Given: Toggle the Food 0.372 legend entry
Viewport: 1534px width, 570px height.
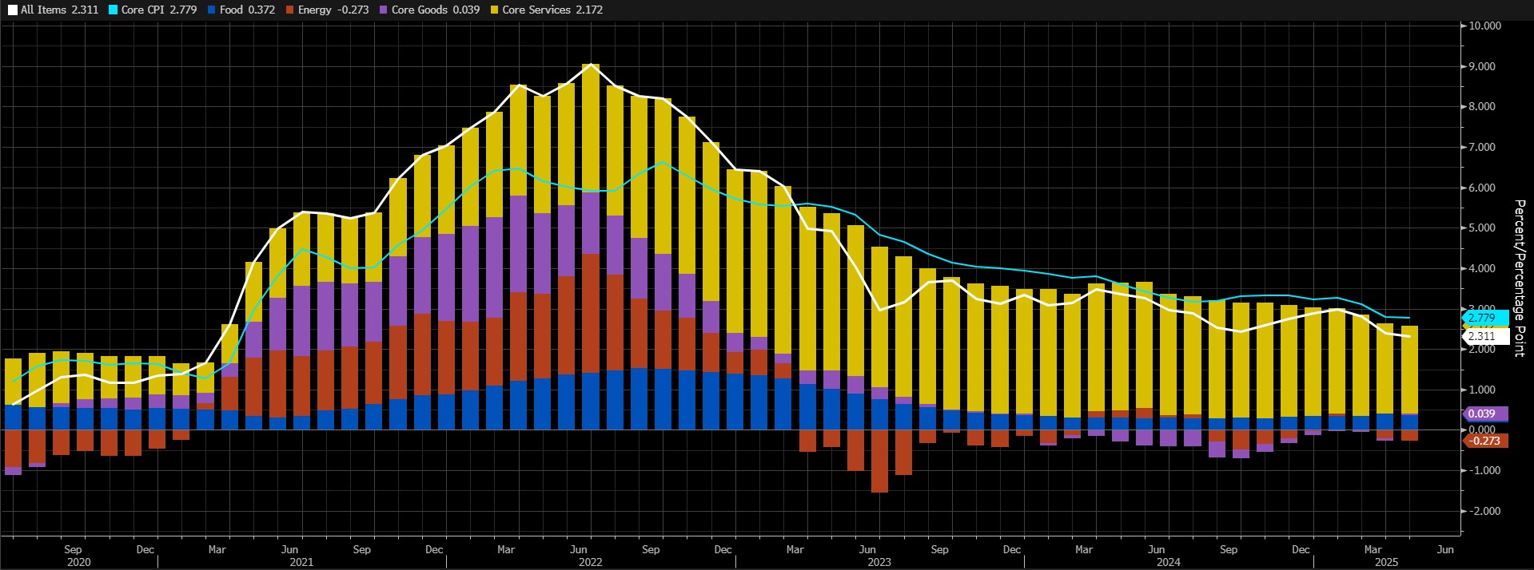Looking at the screenshot, I should 241,10.
